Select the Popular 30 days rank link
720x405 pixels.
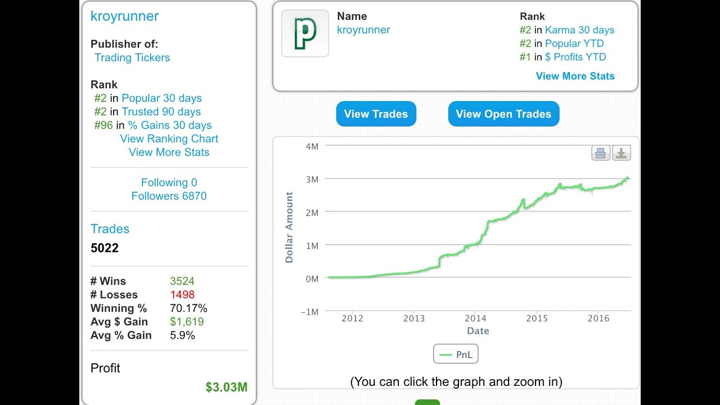pos(161,98)
